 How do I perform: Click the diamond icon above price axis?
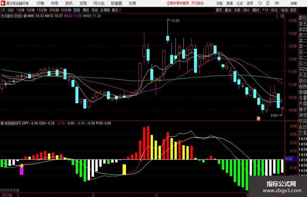277,16
